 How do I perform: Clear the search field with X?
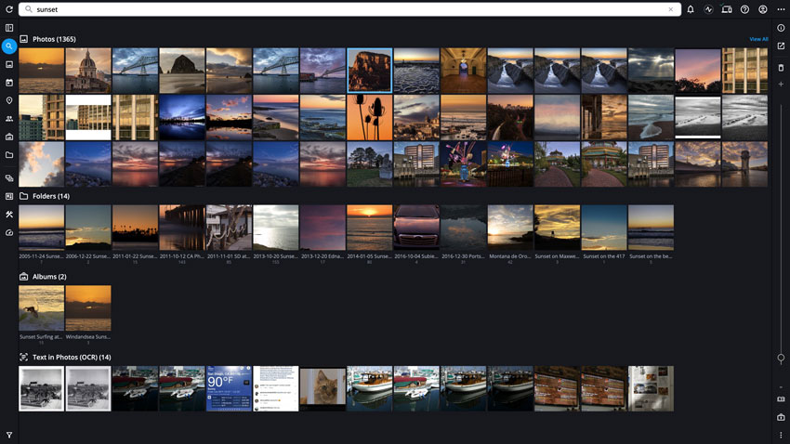(671, 9)
